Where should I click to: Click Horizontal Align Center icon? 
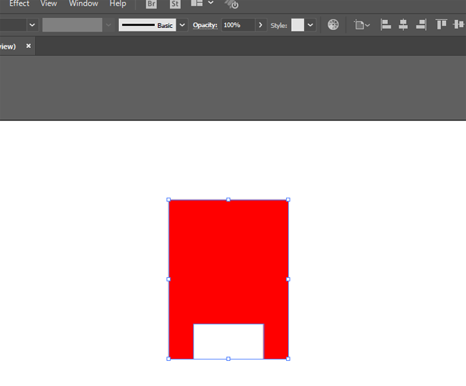(403, 24)
